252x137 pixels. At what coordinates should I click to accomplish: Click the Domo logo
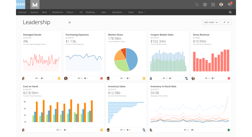pos(20,4)
